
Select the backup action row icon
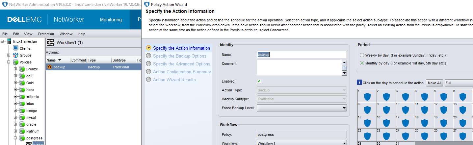point(50,67)
